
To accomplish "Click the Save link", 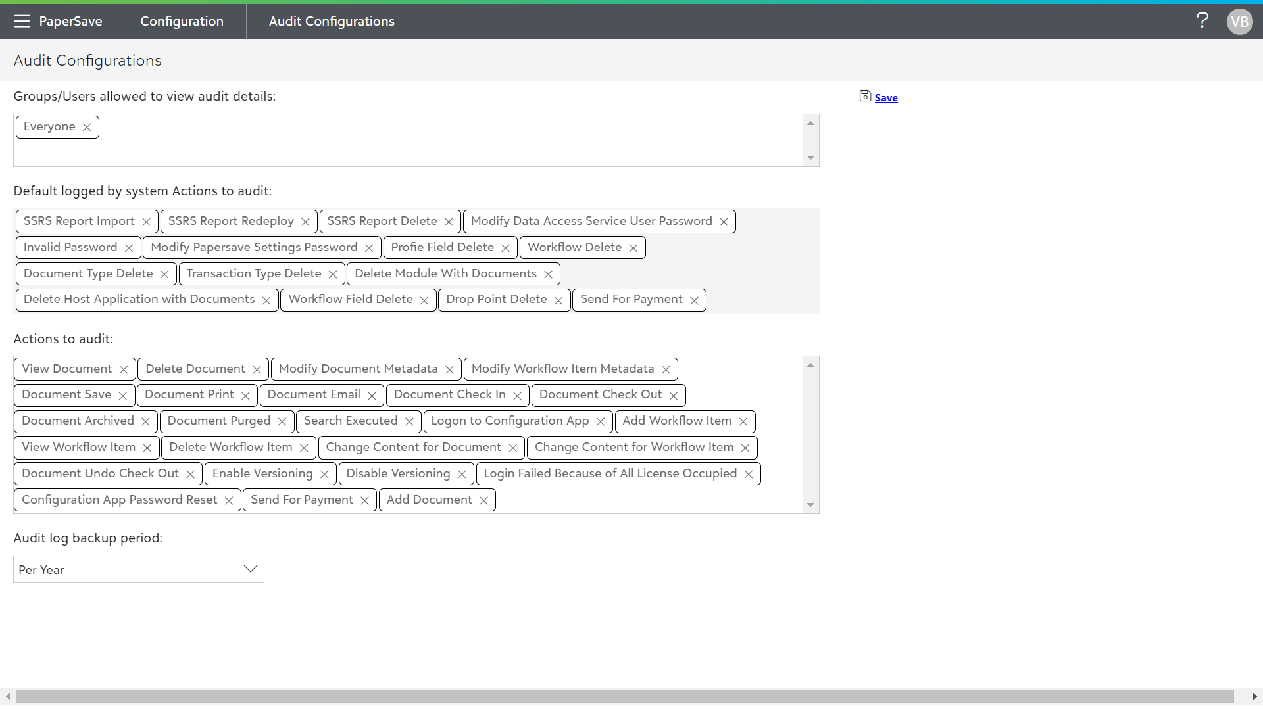I will [x=886, y=97].
